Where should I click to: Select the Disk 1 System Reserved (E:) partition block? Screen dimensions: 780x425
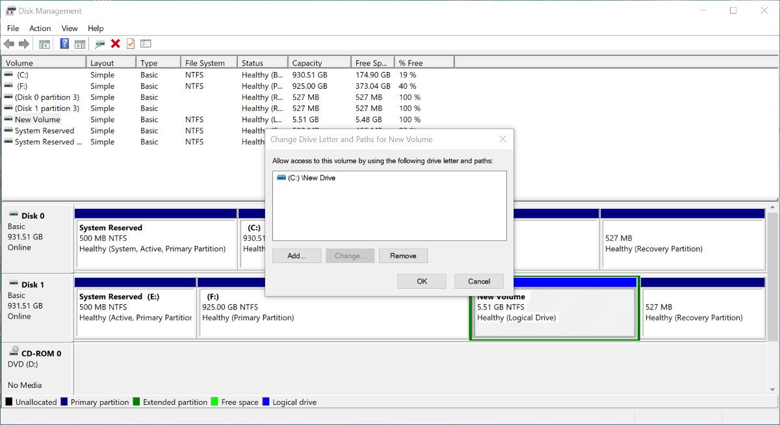point(135,308)
